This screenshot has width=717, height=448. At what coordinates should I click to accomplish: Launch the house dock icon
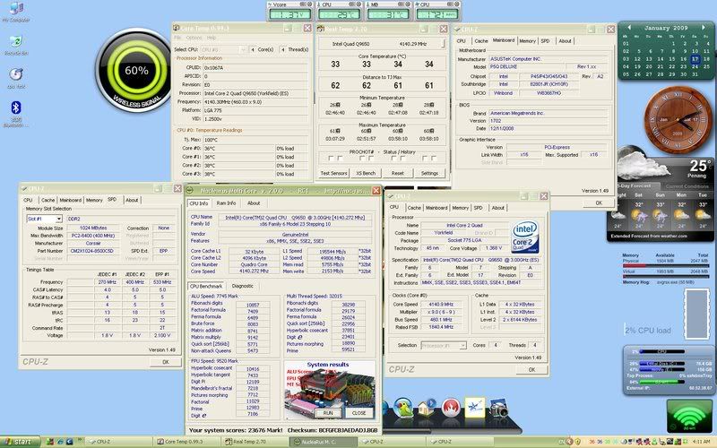[x=427, y=408]
